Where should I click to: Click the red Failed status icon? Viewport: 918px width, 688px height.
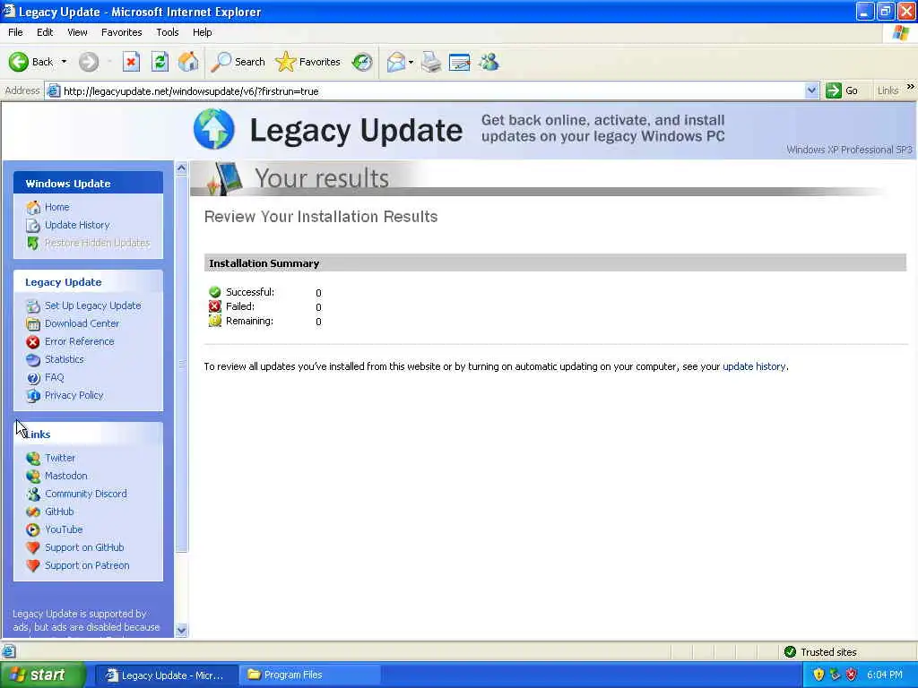pyautogui.click(x=215, y=306)
